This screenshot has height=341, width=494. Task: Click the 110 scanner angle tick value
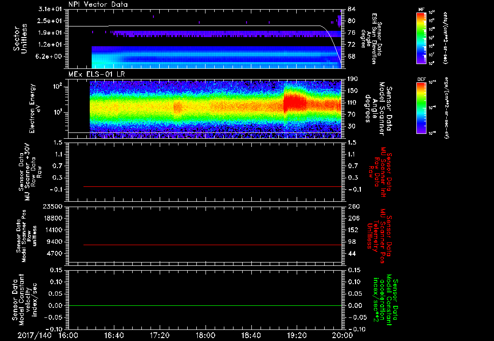(x=353, y=103)
